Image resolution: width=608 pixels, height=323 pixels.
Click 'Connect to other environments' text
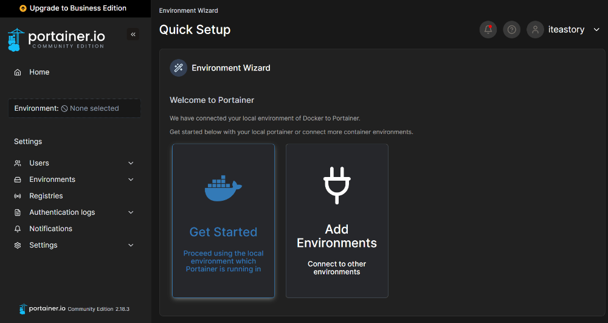(x=337, y=268)
